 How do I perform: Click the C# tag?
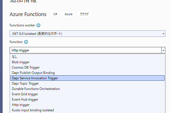click(55, 14)
